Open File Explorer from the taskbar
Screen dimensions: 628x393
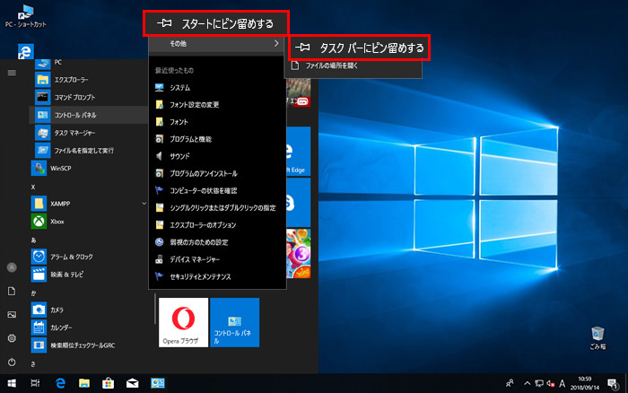pyautogui.click(x=84, y=383)
